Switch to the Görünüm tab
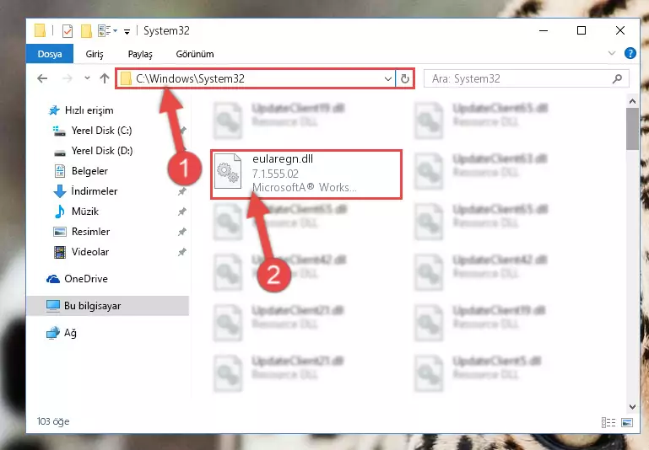Screen dimensions: 649x450 [195, 54]
